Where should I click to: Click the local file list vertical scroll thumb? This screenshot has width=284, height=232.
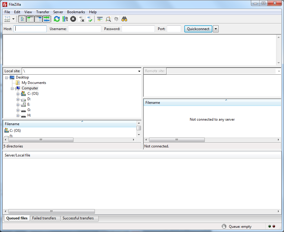pos(139,128)
